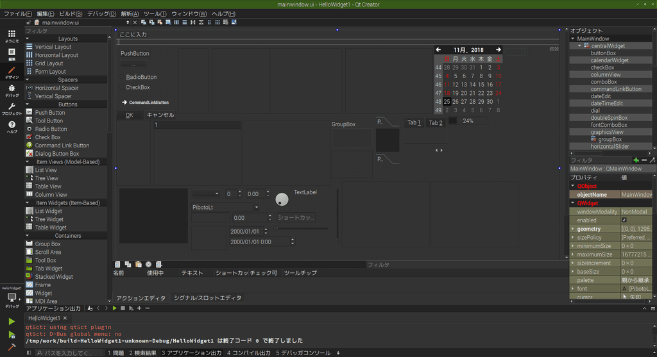Viewport: 657px width, 357px height.
Task: Click the PushButton in the form
Action: pos(135,54)
